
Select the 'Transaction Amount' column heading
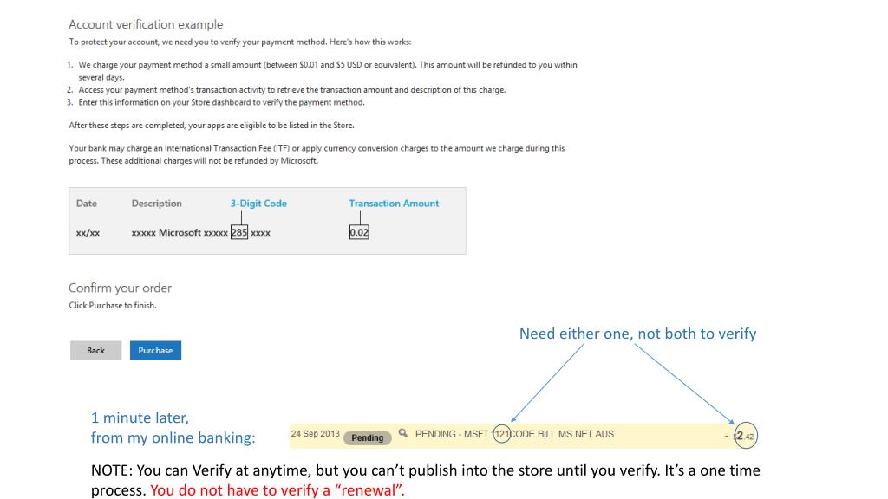coord(394,203)
